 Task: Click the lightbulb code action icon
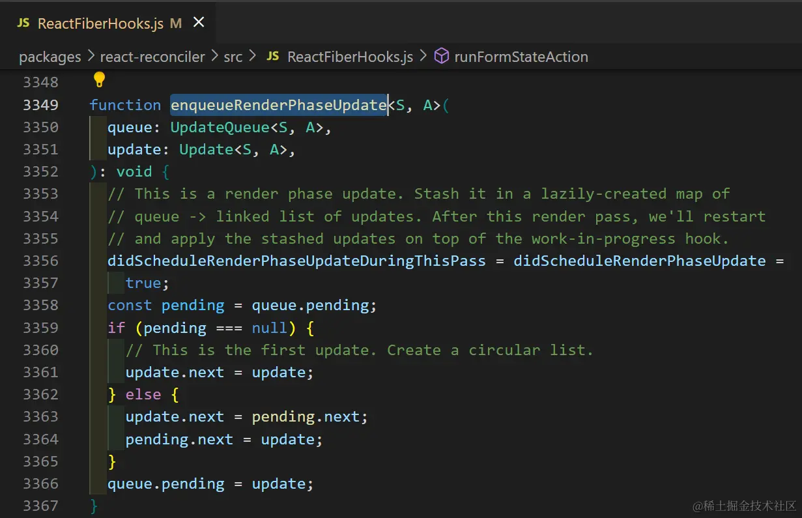(x=99, y=80)
